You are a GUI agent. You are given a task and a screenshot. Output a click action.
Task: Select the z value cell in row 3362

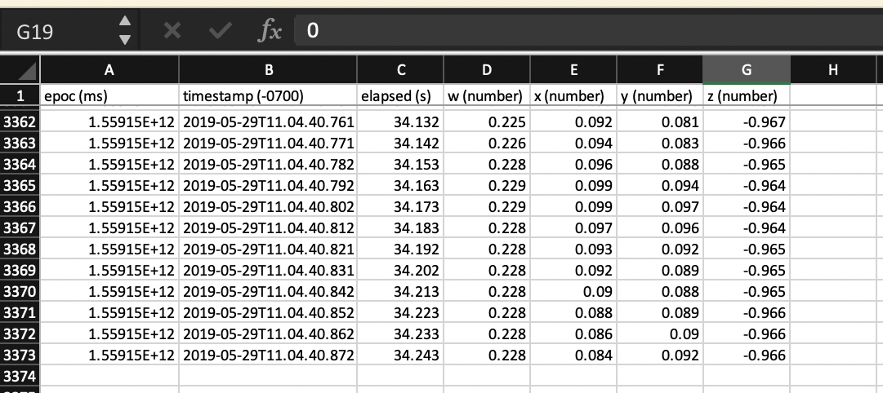tap(746, 122)
